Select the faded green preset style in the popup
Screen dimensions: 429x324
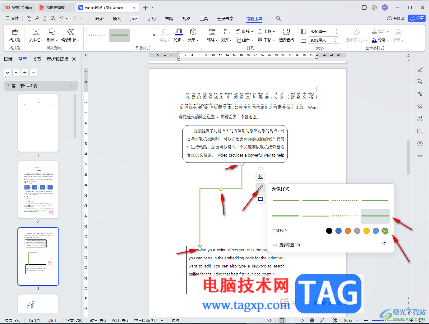click(x=375, y=216)
